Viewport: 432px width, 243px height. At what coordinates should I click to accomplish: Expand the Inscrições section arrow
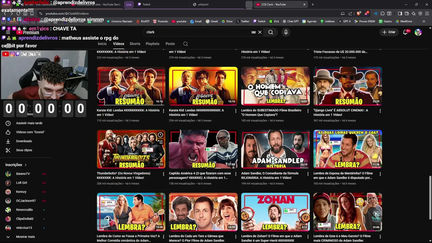point(25,165)
